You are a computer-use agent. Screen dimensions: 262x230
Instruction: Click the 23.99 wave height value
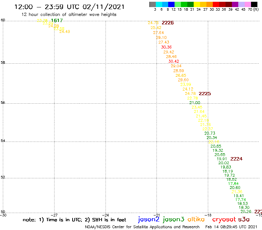click(186, 85)
